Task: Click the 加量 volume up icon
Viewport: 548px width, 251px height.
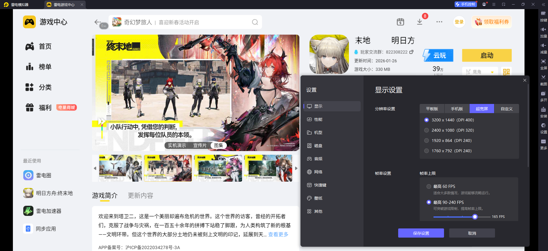Action: coord(543,29)
